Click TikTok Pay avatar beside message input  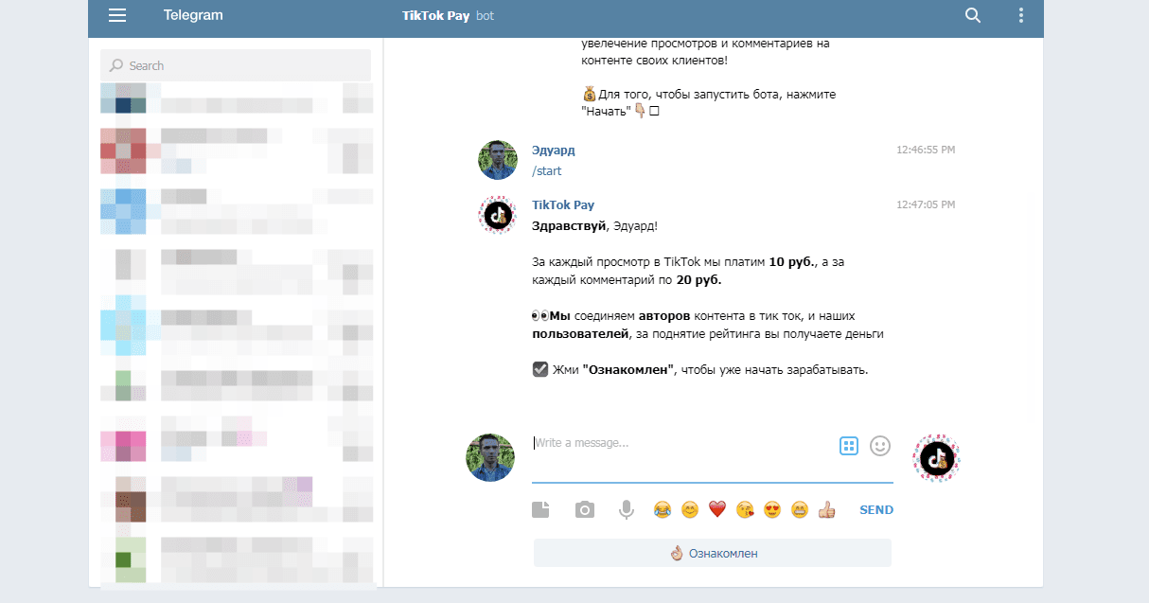click(936, 458)
